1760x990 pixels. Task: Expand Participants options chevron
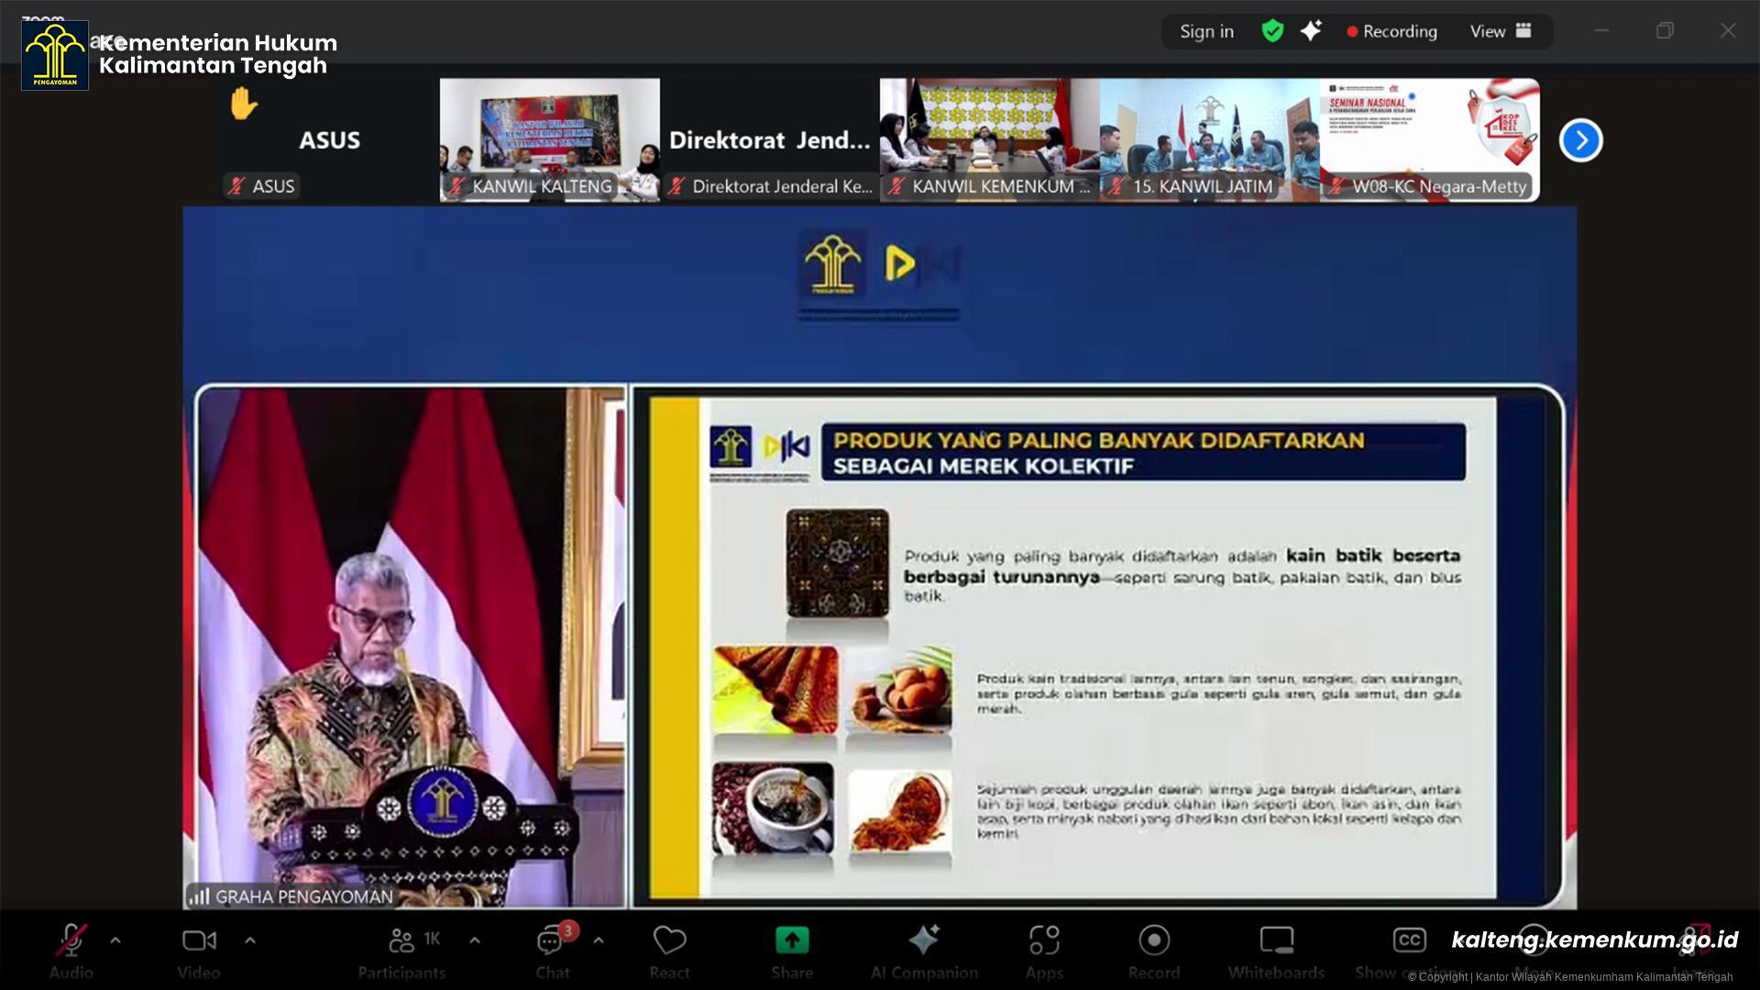pos(475,940)
